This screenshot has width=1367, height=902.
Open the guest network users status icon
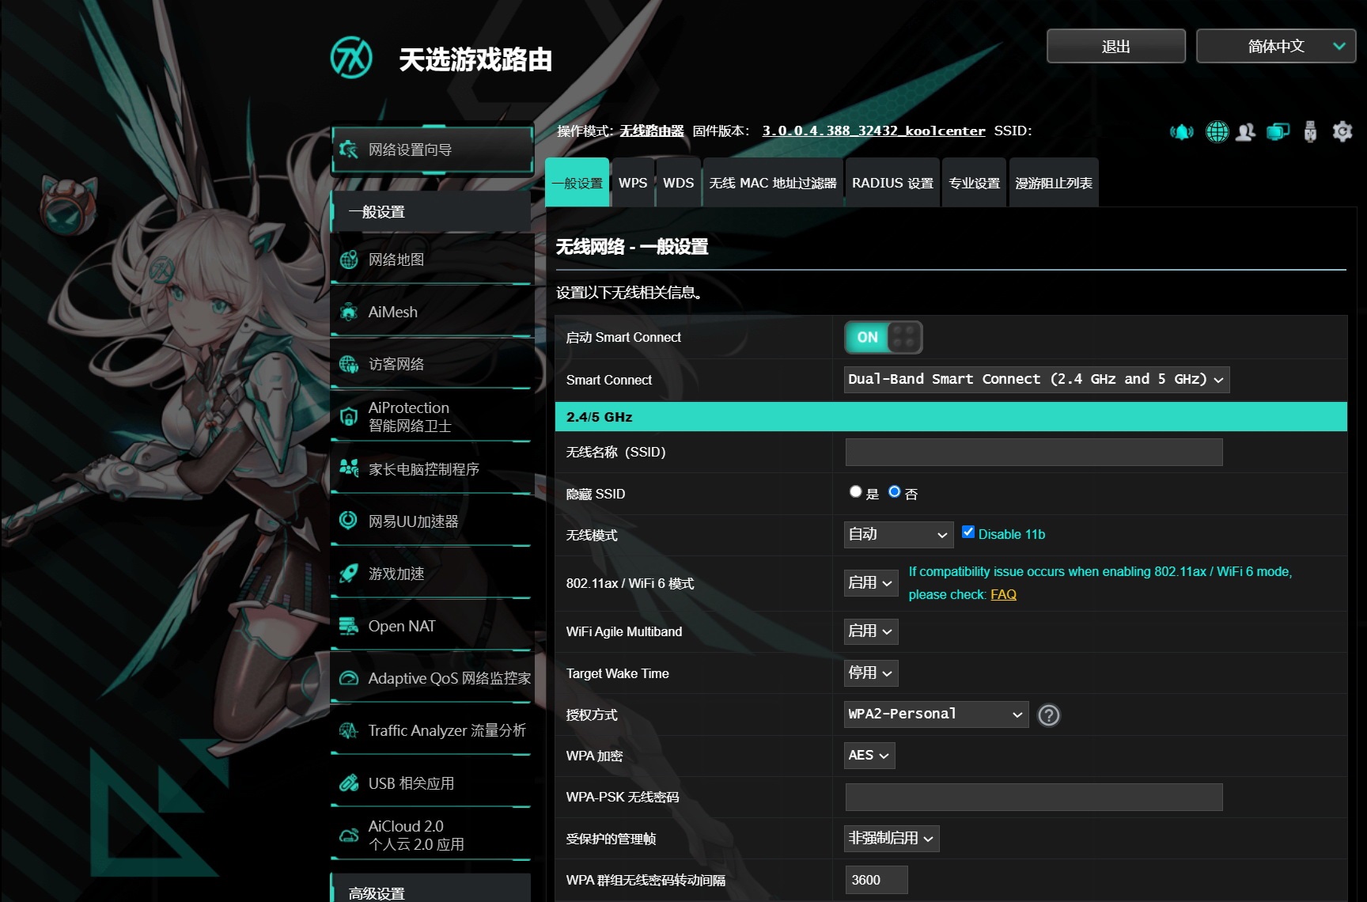[1246, 131]
